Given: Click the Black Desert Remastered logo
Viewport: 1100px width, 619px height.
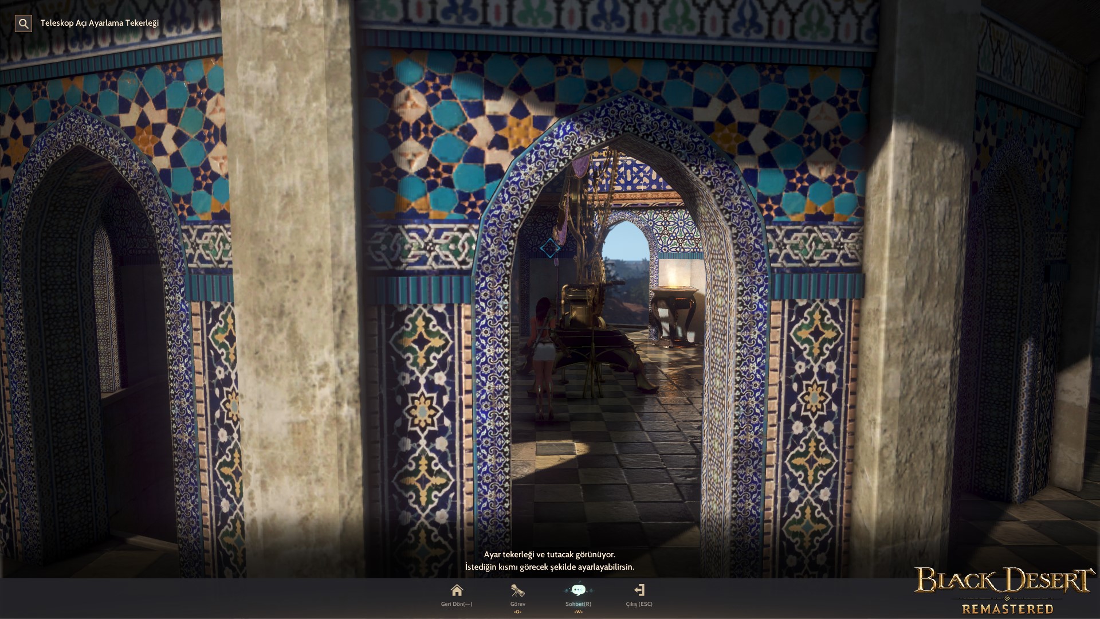Looking at the screenshot, I should [1006, 590].
